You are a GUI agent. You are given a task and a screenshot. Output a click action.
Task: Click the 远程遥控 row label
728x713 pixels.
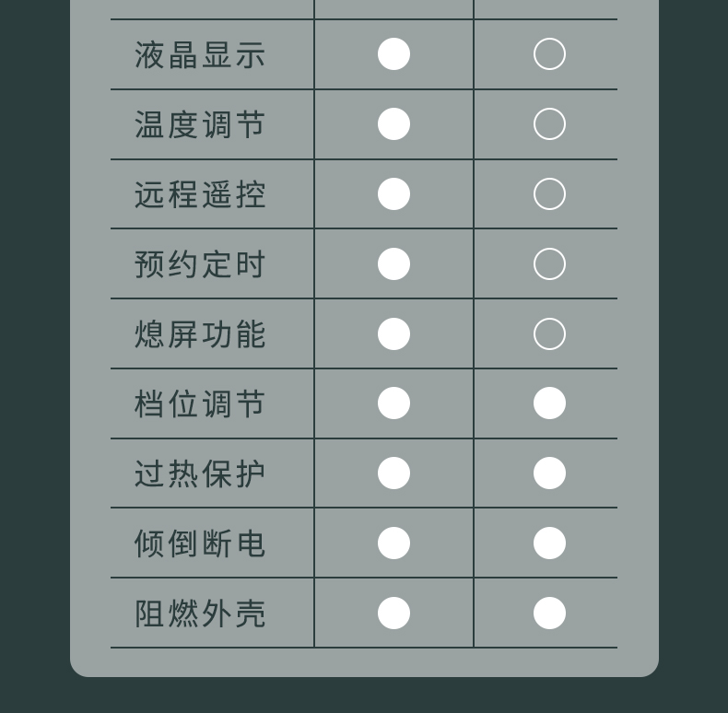pos(200,195)
